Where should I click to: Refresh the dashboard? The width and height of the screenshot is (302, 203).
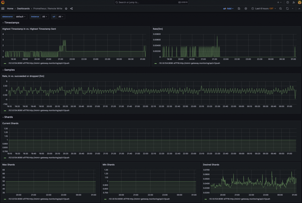tap(287, 9)
